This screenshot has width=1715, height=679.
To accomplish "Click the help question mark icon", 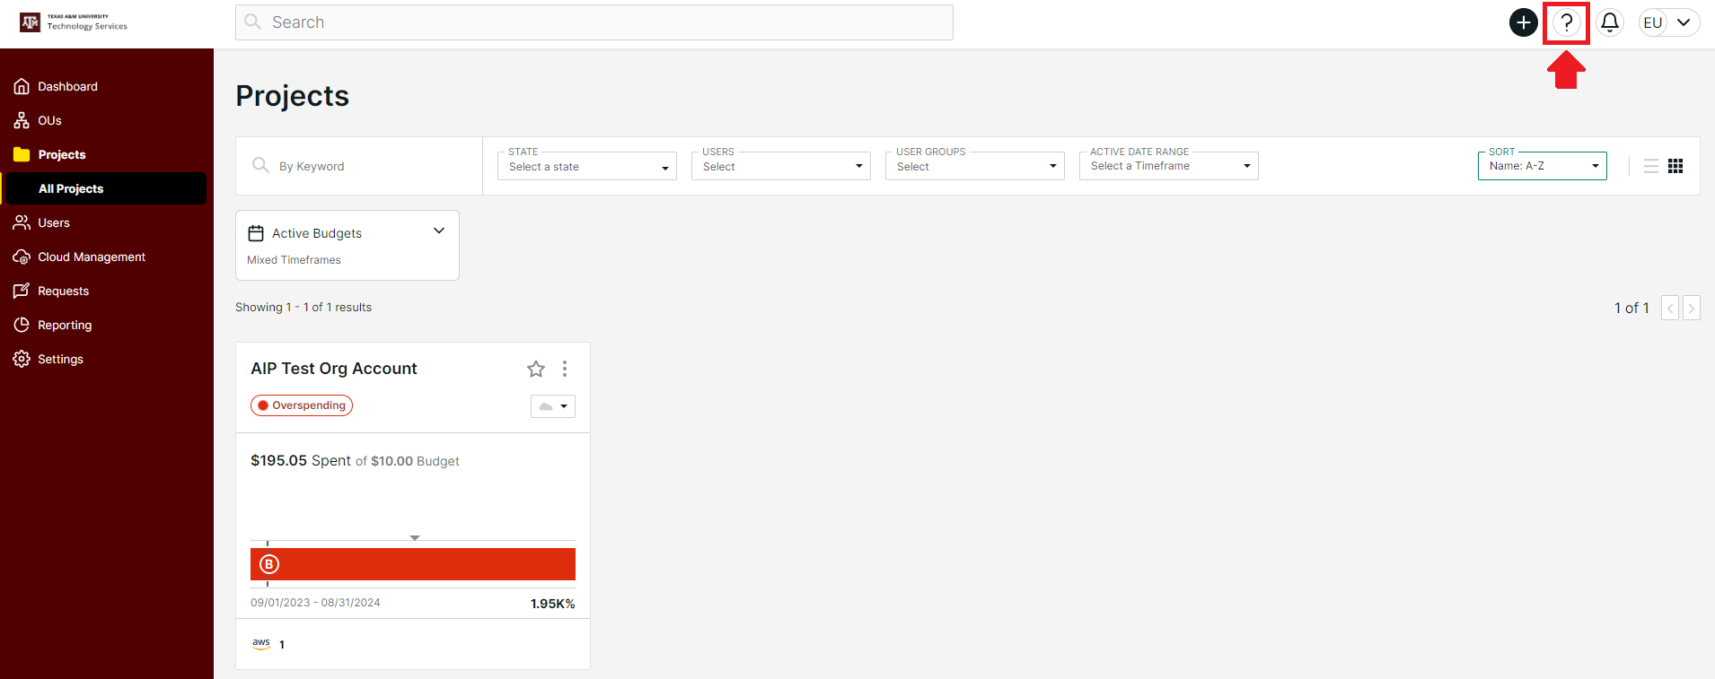I will (x=1566, y=22).
